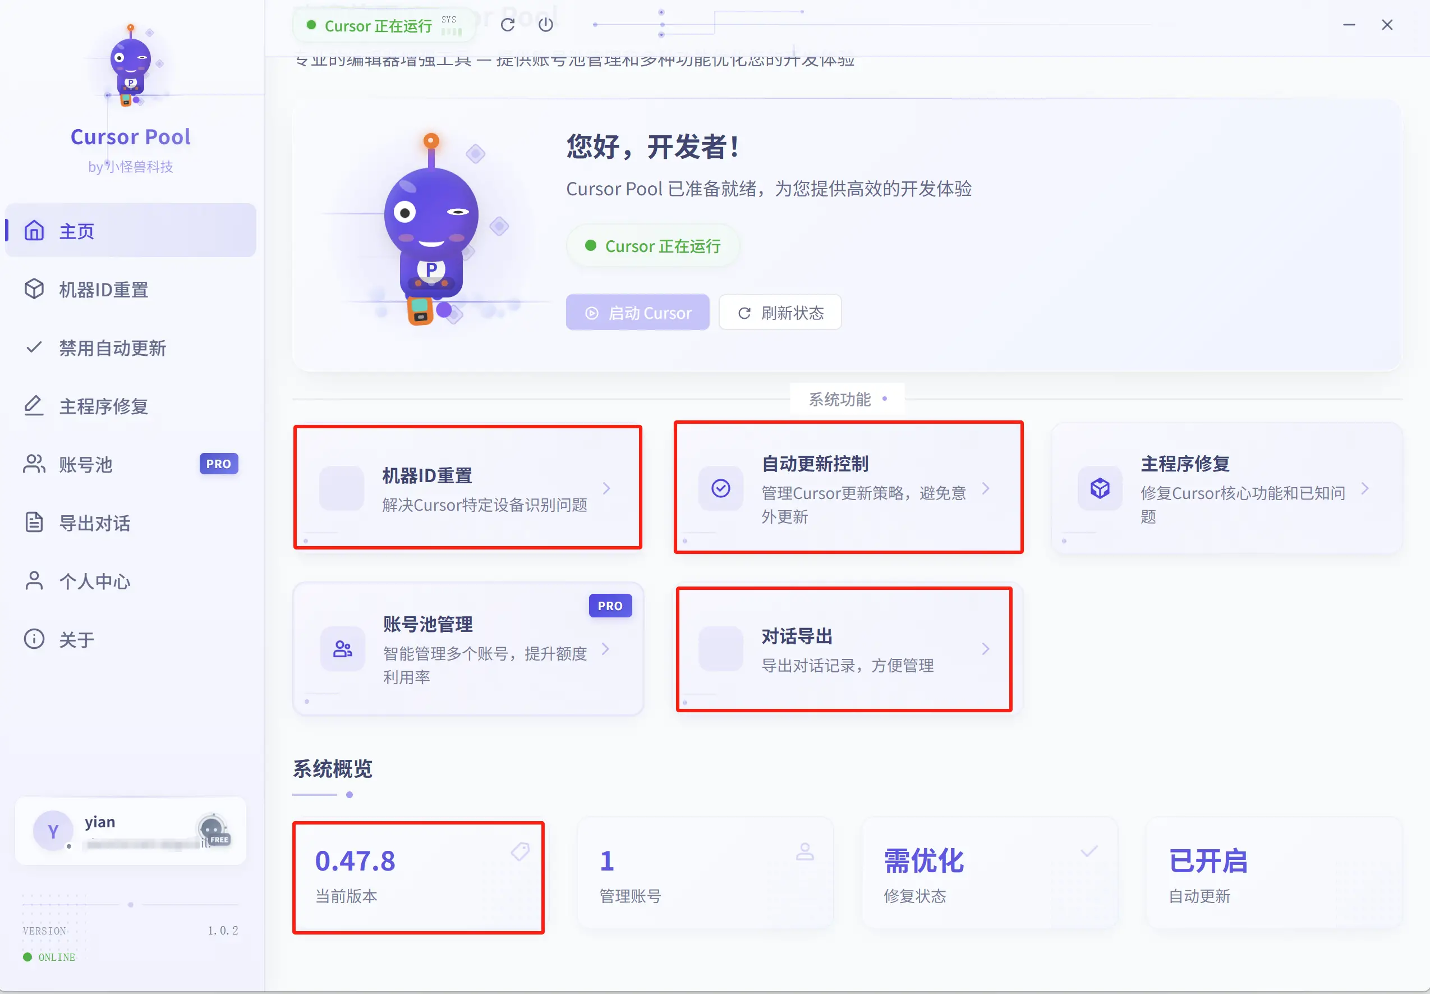Click the check-circle icon on 自动更新控制 card
Viewport: 1430px width, 994px height.
click(x=721, y=488)
